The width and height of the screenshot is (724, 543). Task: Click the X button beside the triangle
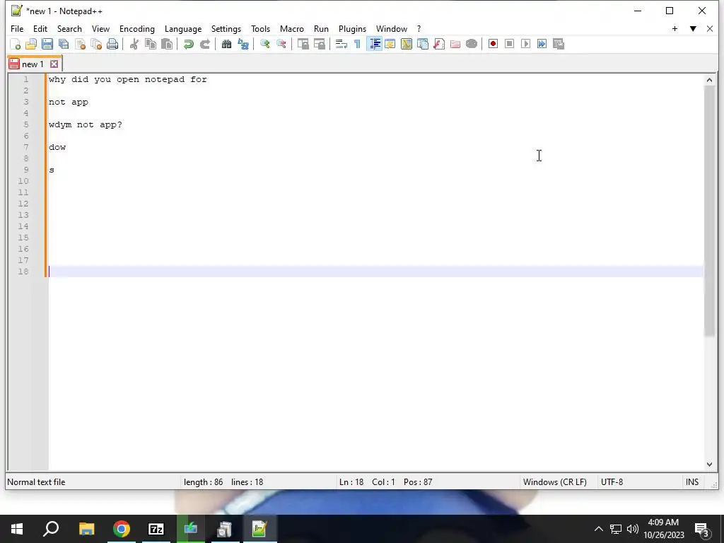click(710, 28)
